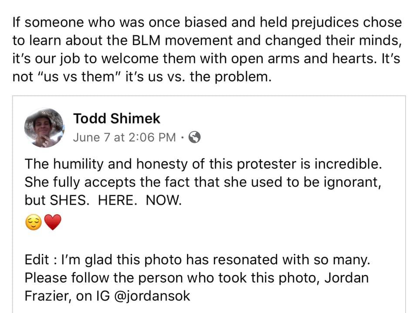Screen dimensions: 418x313
Task: Open the June 7 at 2:06 PM timestamp
Action: (x=125, y=137)
